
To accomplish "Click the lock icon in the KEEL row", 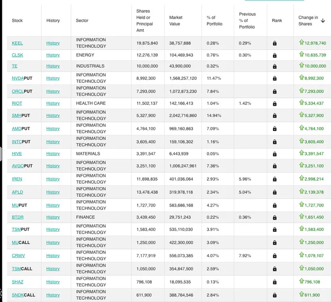I will [275, 43].
